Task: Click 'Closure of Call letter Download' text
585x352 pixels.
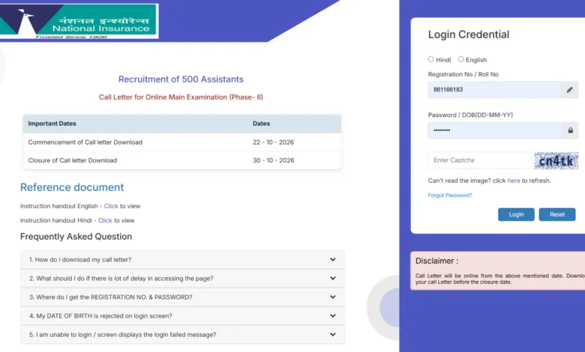Action: click(x=73, y=160)
